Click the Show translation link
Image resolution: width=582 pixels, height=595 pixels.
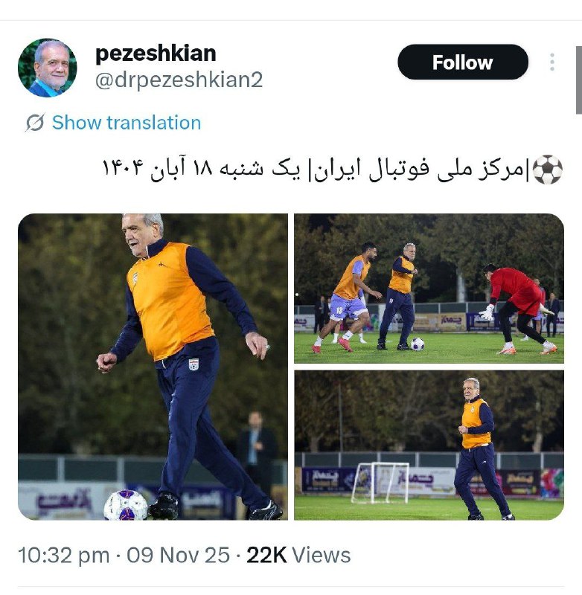click(x=127, y=123)
